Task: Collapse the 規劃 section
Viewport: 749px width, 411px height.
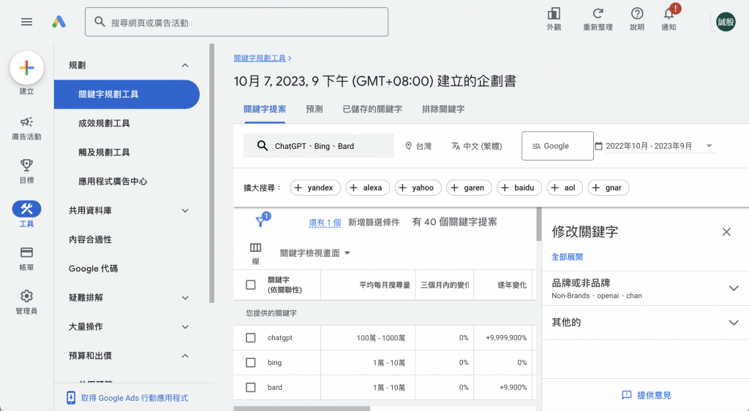Action: [x=185, y=65]
